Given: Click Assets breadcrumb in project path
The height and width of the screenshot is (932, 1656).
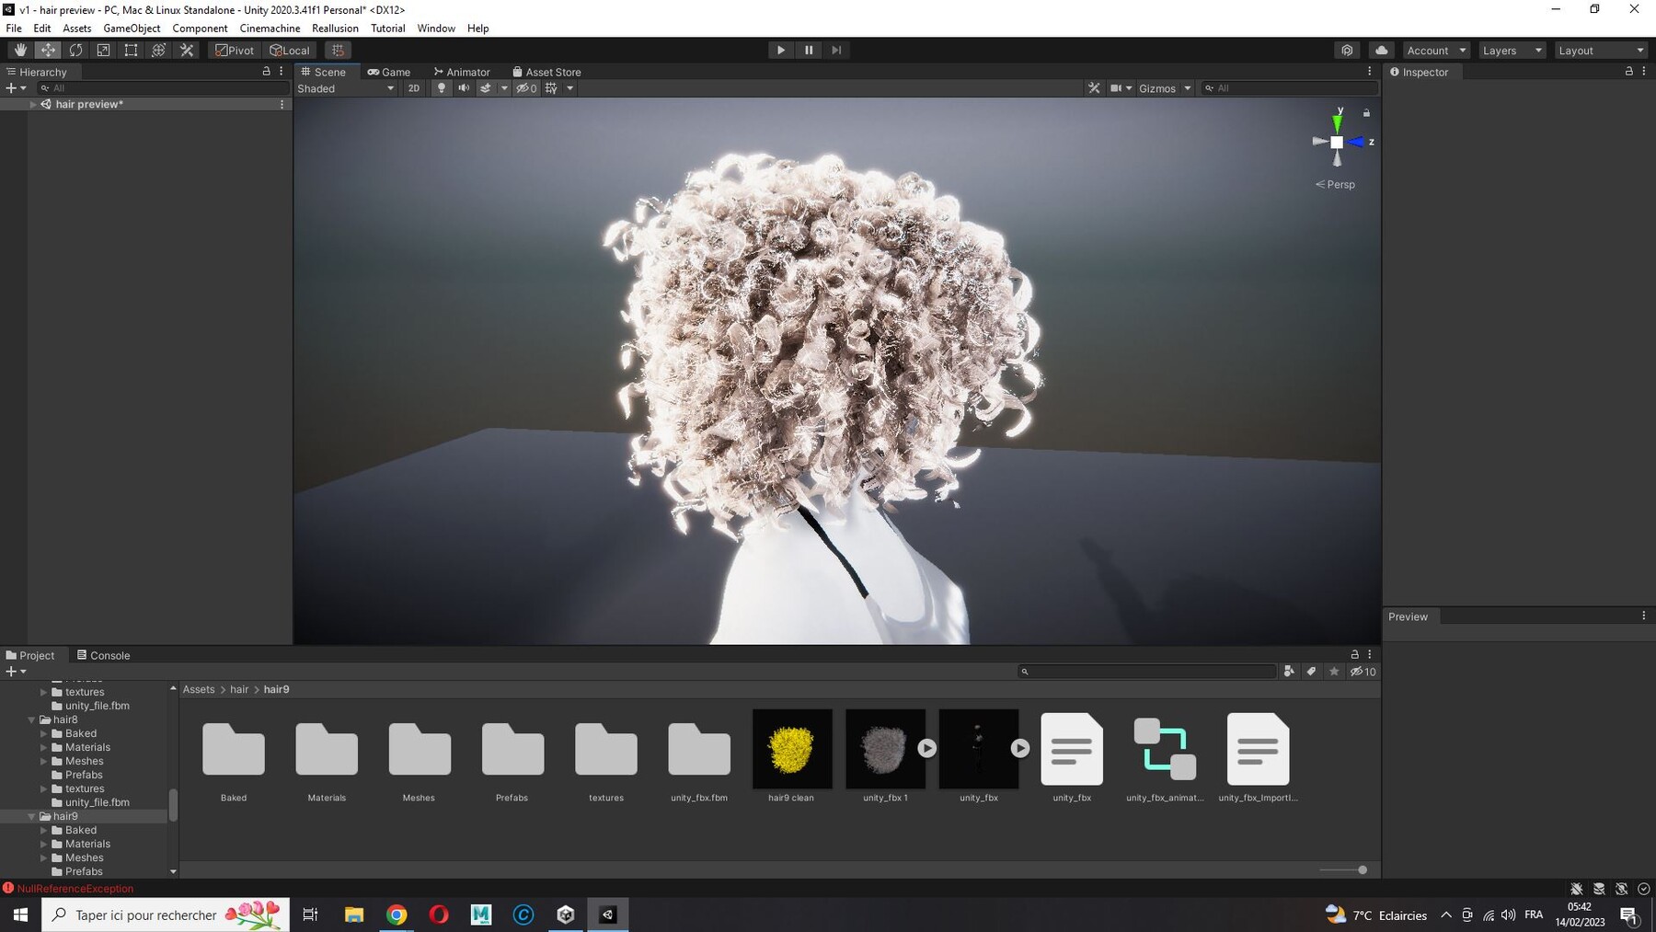Looking at the screenshot, I should (x=199, y=689).
